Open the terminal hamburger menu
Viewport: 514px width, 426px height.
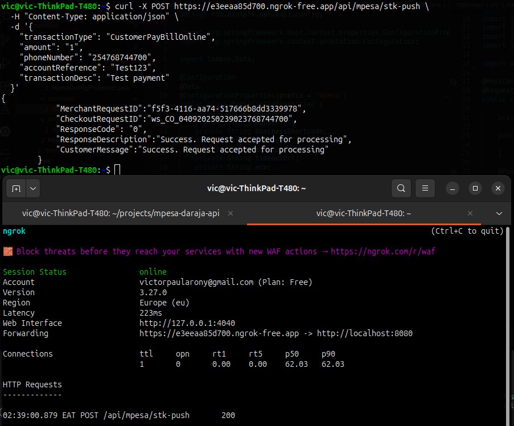coord(425,188)
